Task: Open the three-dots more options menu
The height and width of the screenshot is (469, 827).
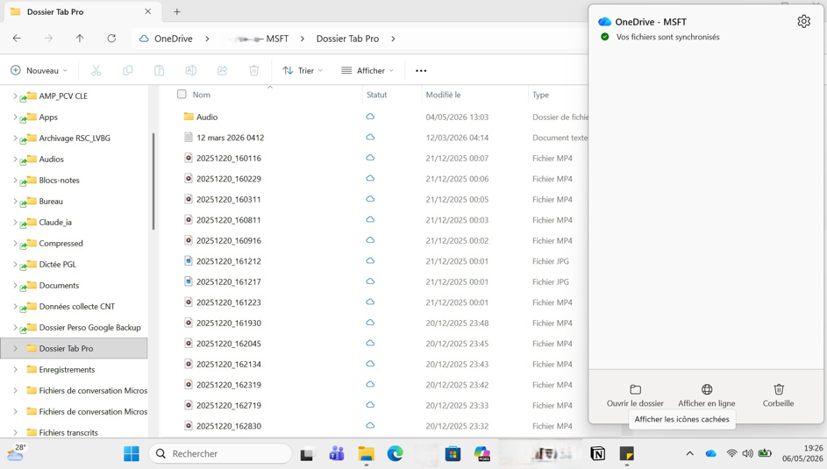Action: (x=421, y=71)
